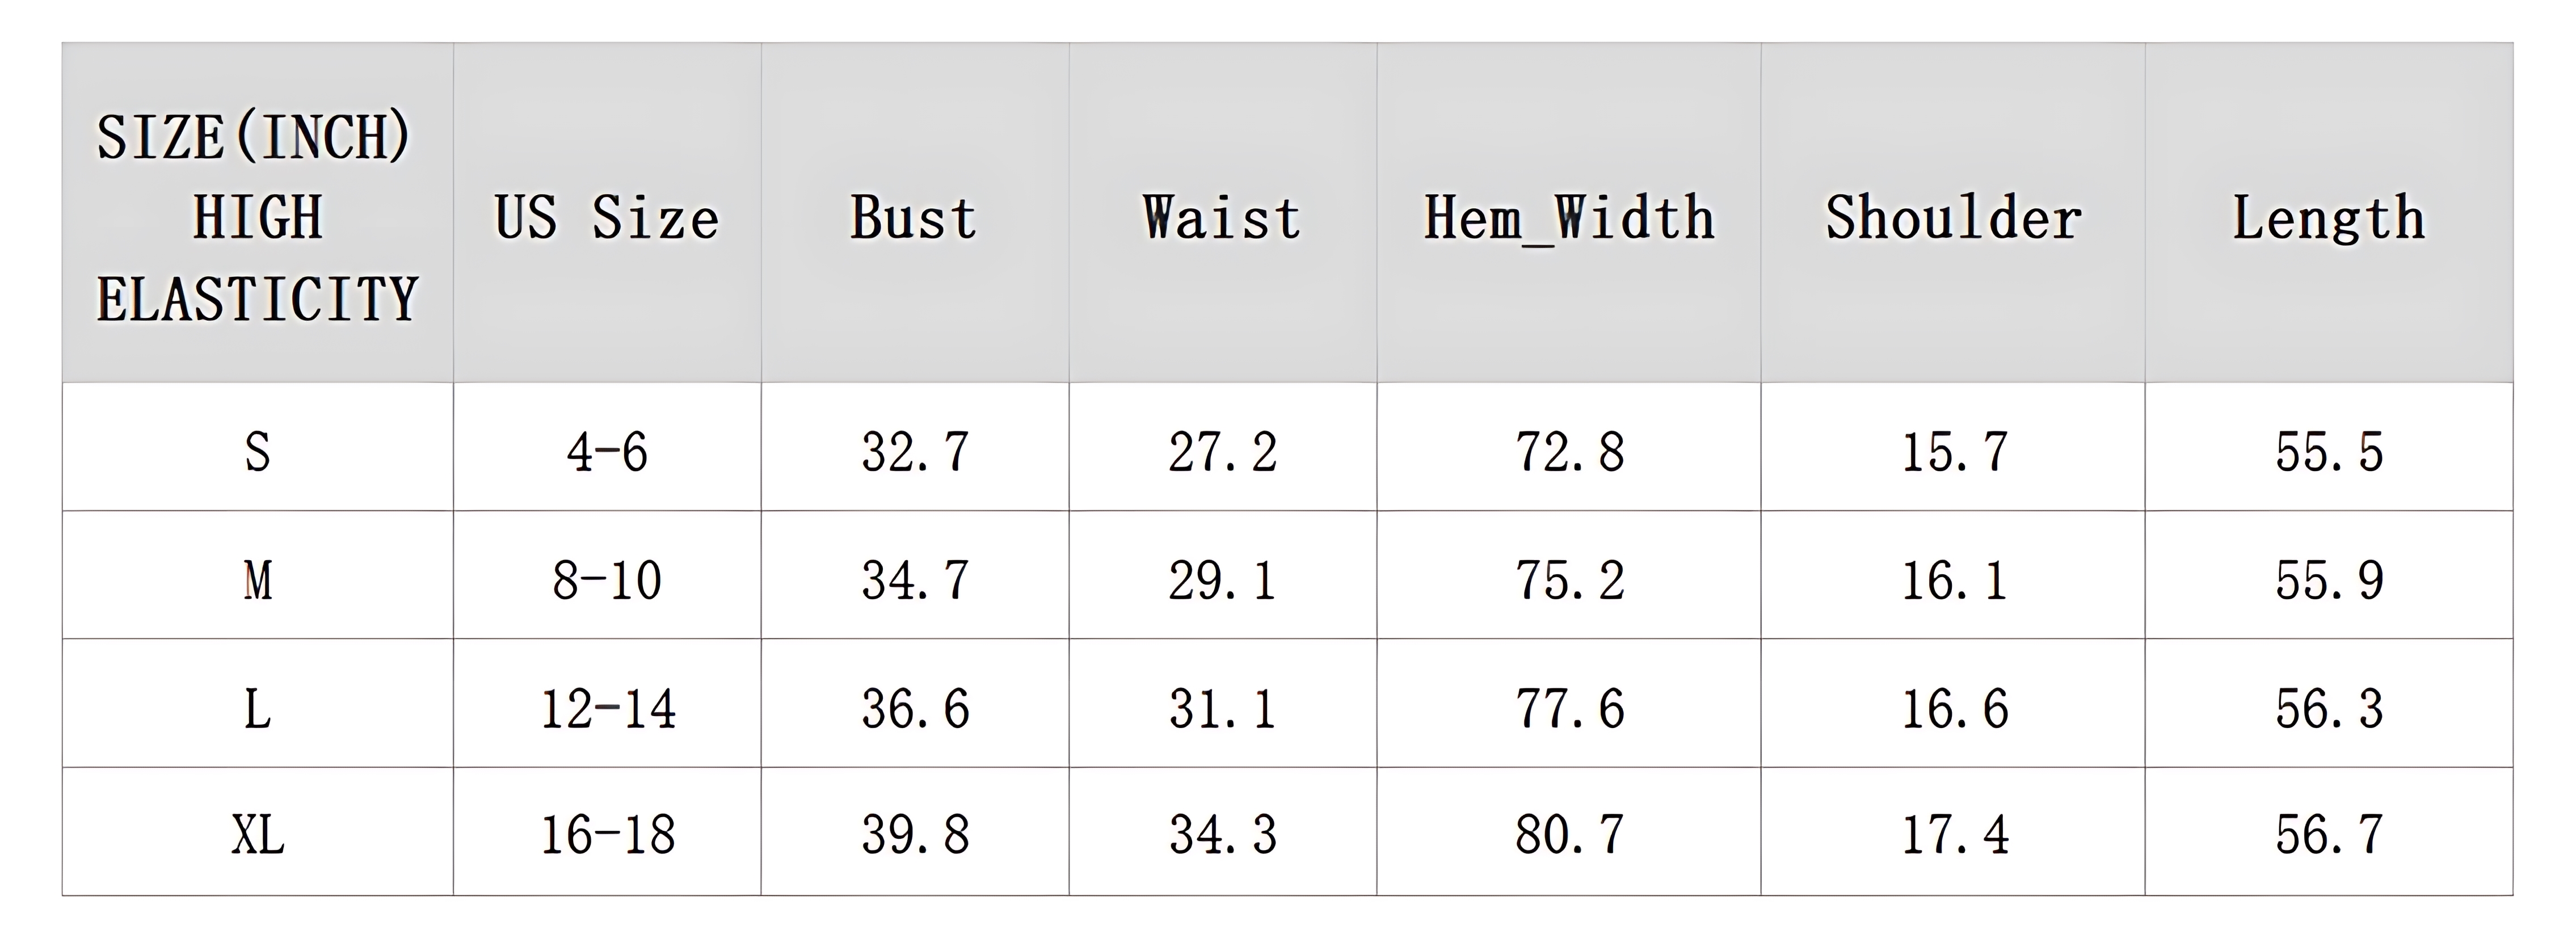Click the Bust column header
This screenshot has height=942, width=2576.
coord(915,213)
